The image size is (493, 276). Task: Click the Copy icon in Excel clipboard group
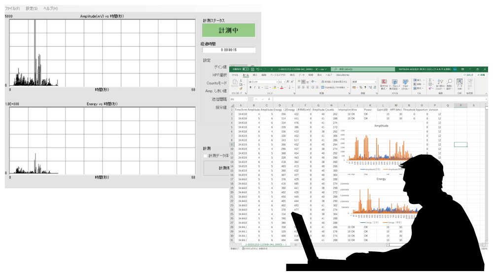(241, 85)
